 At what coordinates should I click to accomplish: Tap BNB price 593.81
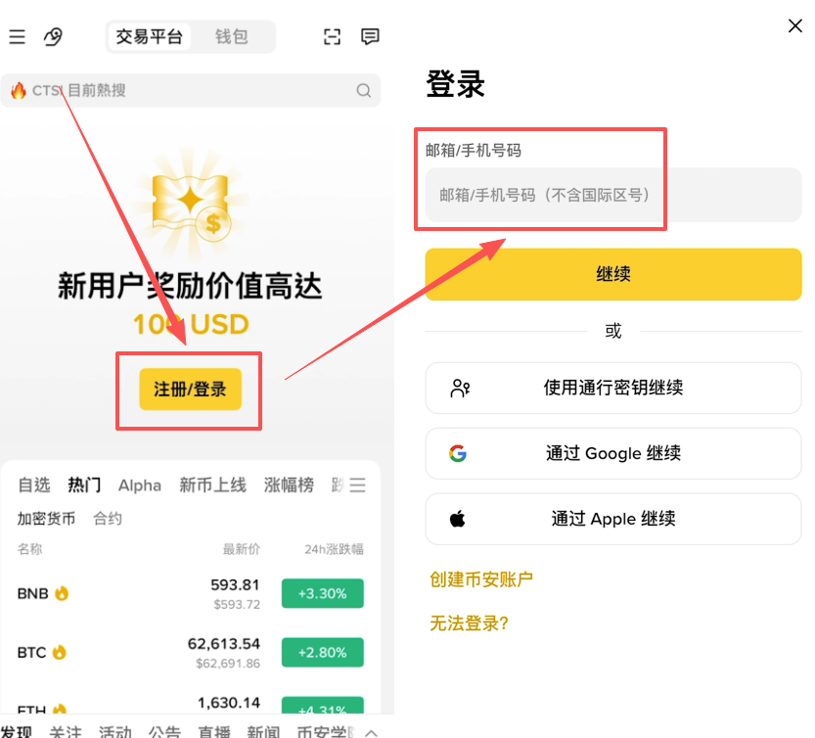click(x=235, y=585)
